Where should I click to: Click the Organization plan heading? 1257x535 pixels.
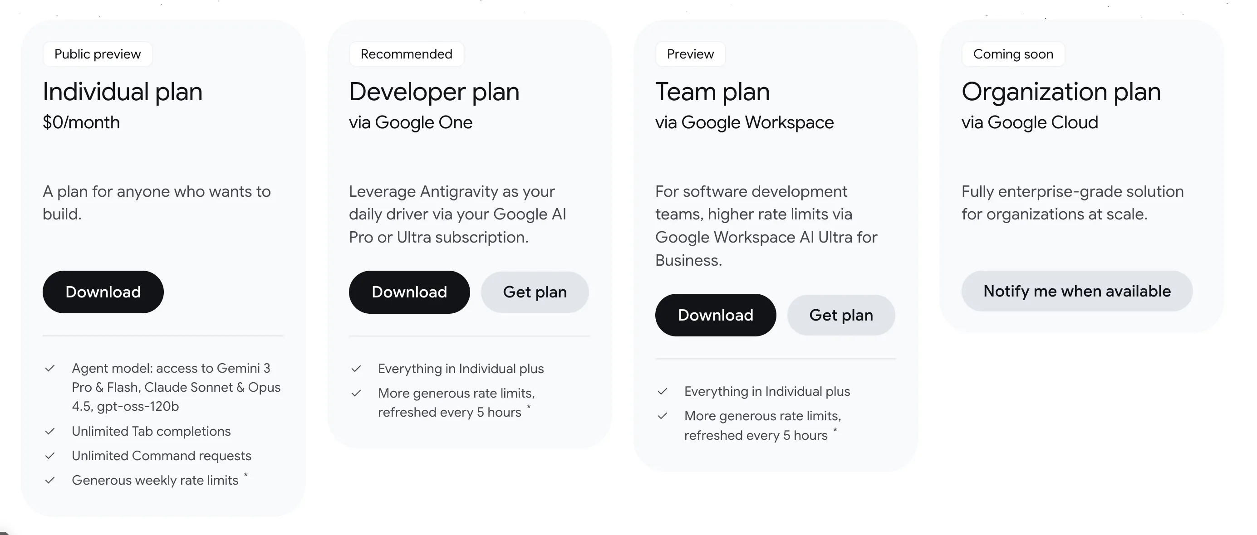(x=1061, y=92)
